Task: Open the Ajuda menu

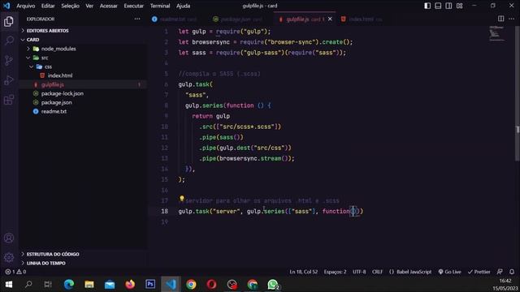Action: (x=183, y=6)
